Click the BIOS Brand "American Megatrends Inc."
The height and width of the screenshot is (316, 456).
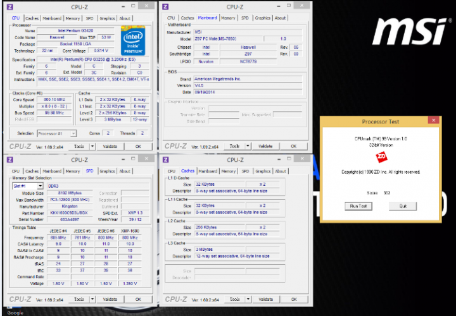248,78
